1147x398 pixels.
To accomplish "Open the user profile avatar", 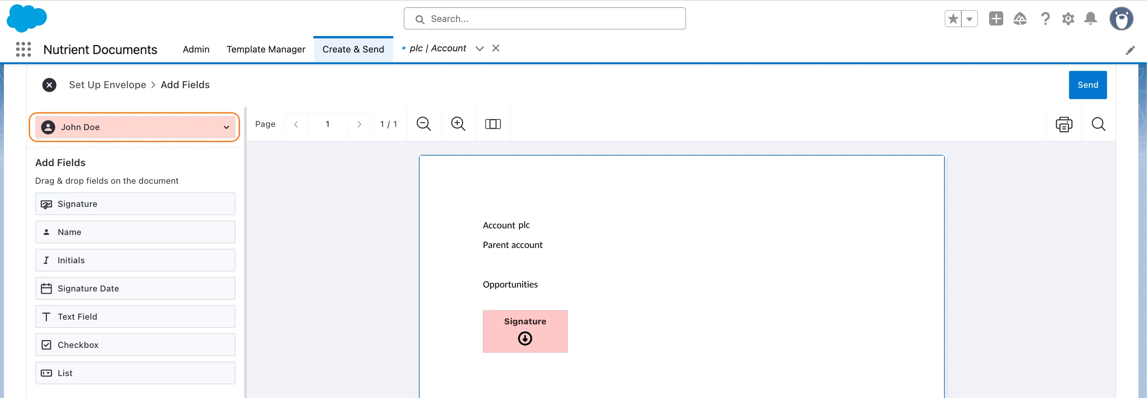I will (1121, 19).
